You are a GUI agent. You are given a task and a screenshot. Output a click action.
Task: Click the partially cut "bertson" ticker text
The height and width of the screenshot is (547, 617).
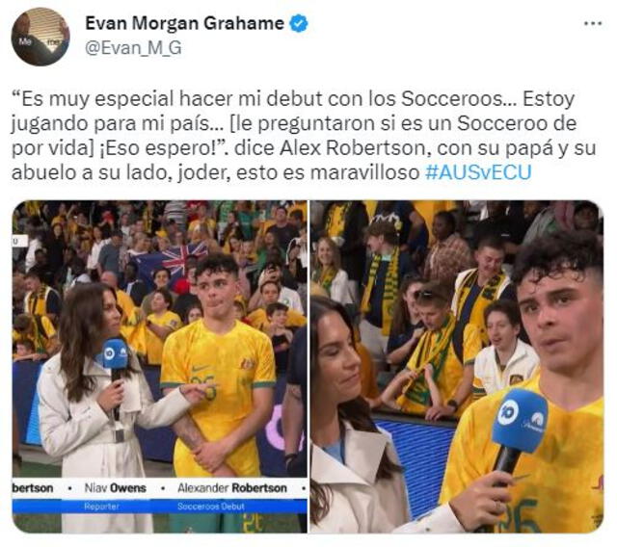(x=33, y=488)
